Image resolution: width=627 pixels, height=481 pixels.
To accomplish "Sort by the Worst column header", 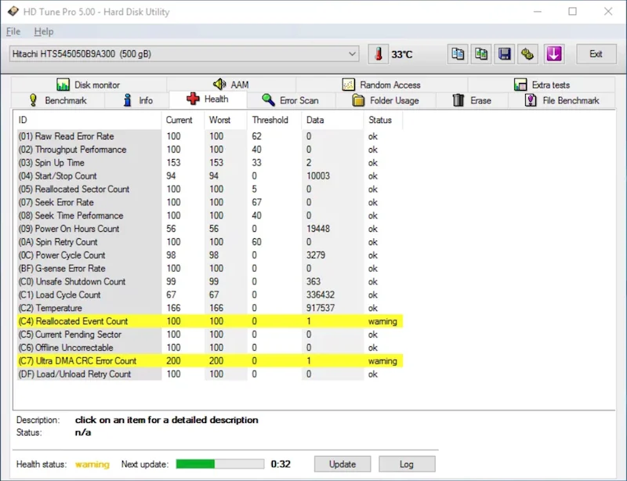I will pyautogui.click(x=226, y=120).
